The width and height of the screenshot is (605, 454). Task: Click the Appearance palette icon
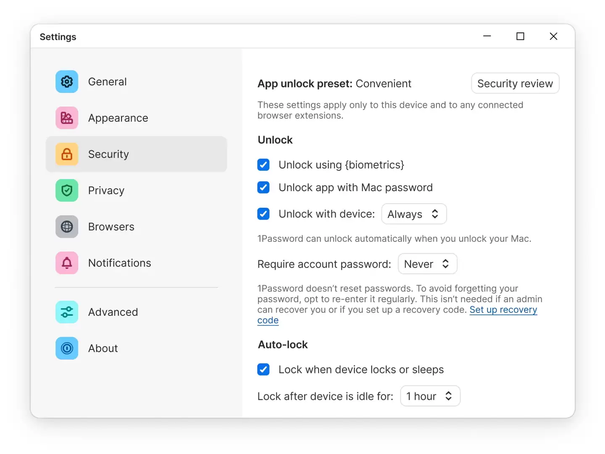pos(66,118)
